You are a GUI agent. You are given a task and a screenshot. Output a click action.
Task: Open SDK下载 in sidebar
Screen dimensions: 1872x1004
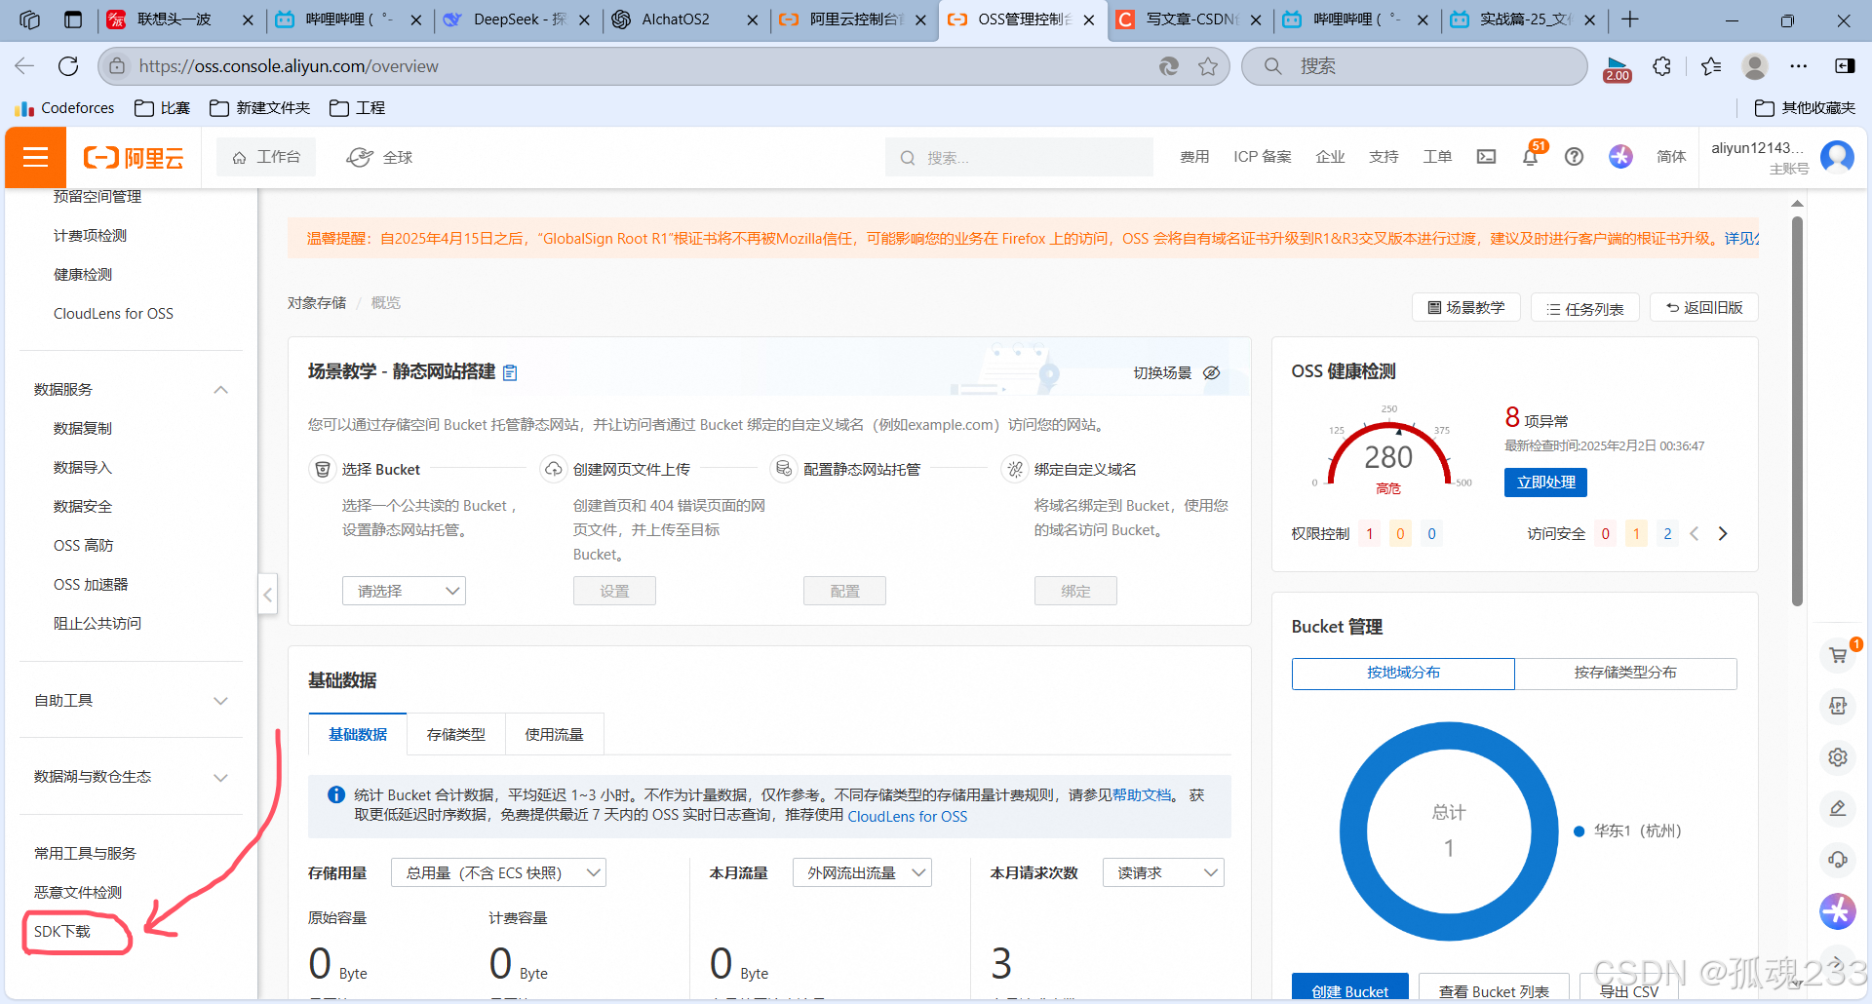click(62, 932)
